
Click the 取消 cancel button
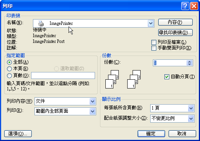(x=182, y=134)
